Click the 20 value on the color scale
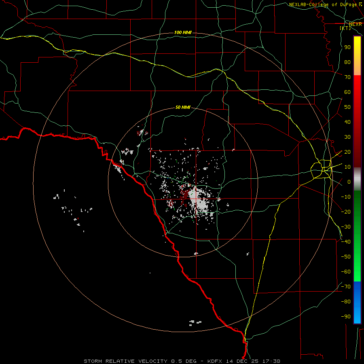364x364 pixels. pos(347,152)
